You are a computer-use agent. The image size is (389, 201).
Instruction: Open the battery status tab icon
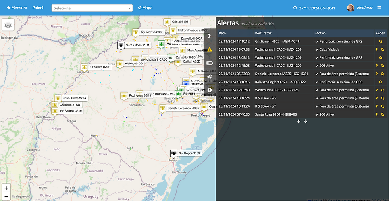210,63
